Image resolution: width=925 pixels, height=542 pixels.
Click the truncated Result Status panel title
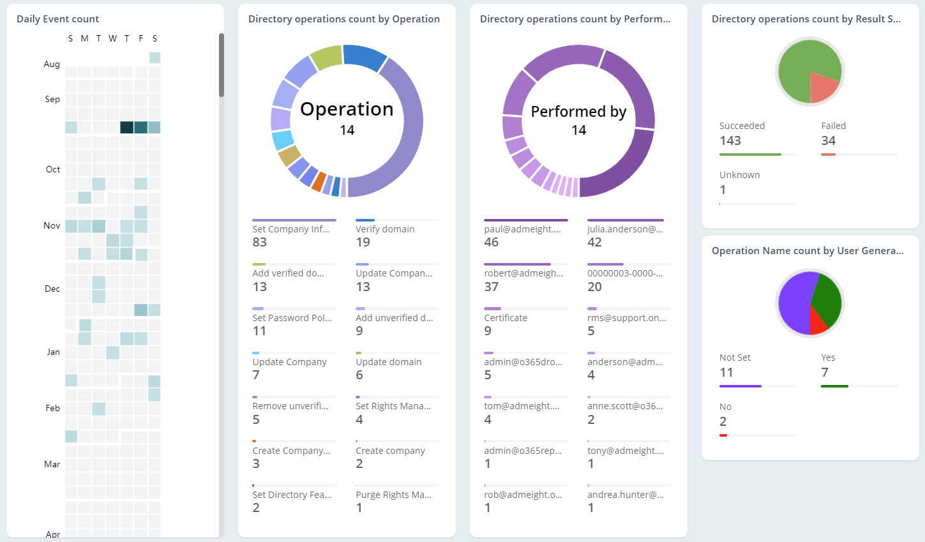click(x=806, y=19)
